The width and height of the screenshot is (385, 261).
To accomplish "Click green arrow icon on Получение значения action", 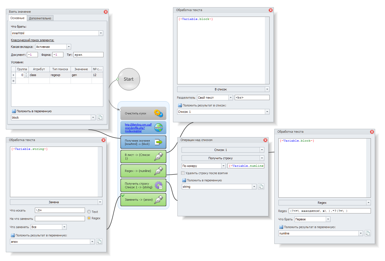I will [x=159, y=142].
